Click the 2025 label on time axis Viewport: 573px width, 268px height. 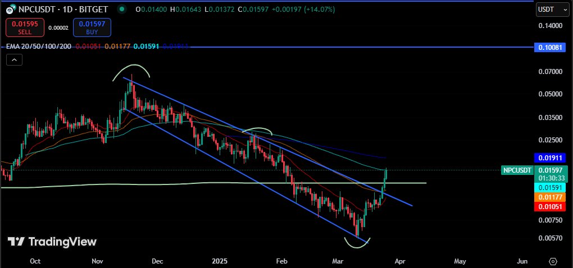(220, 261)
